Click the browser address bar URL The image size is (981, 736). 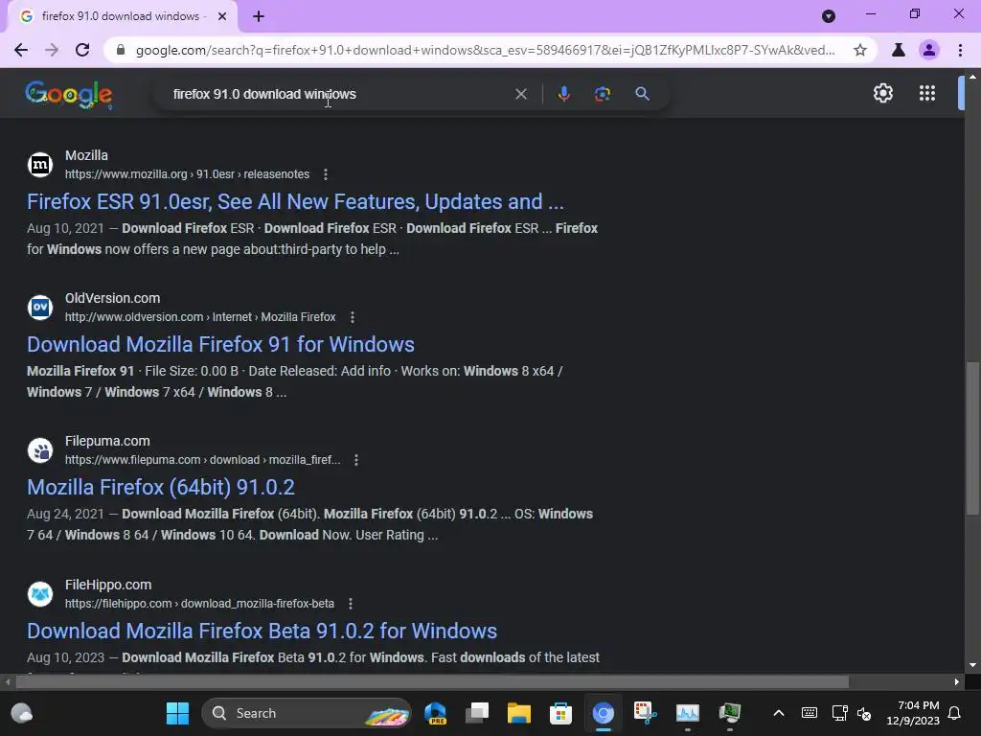tap(486, 50)
